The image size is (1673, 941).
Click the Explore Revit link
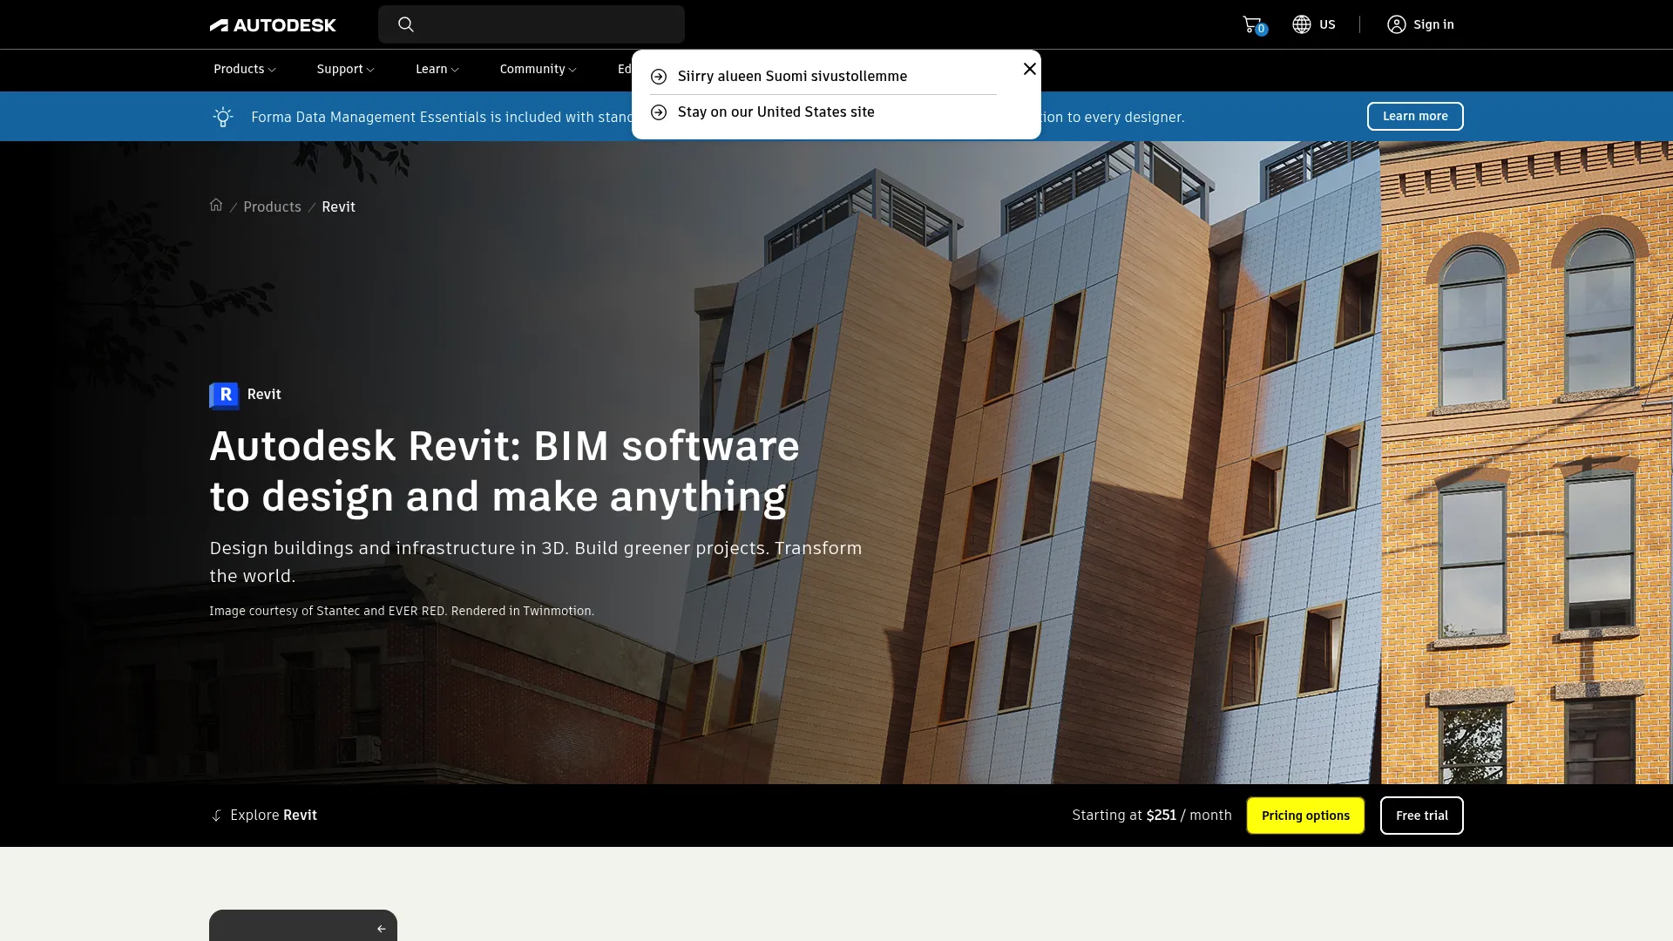click(x=264, y=816)
